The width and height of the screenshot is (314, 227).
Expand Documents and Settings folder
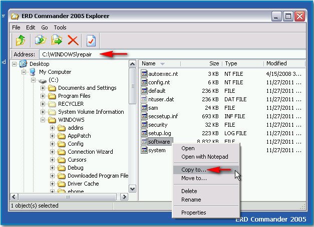43,88
